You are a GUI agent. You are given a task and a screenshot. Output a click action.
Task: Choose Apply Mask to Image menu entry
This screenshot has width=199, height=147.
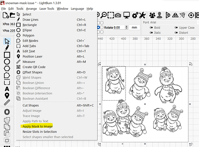pos(38,127)
